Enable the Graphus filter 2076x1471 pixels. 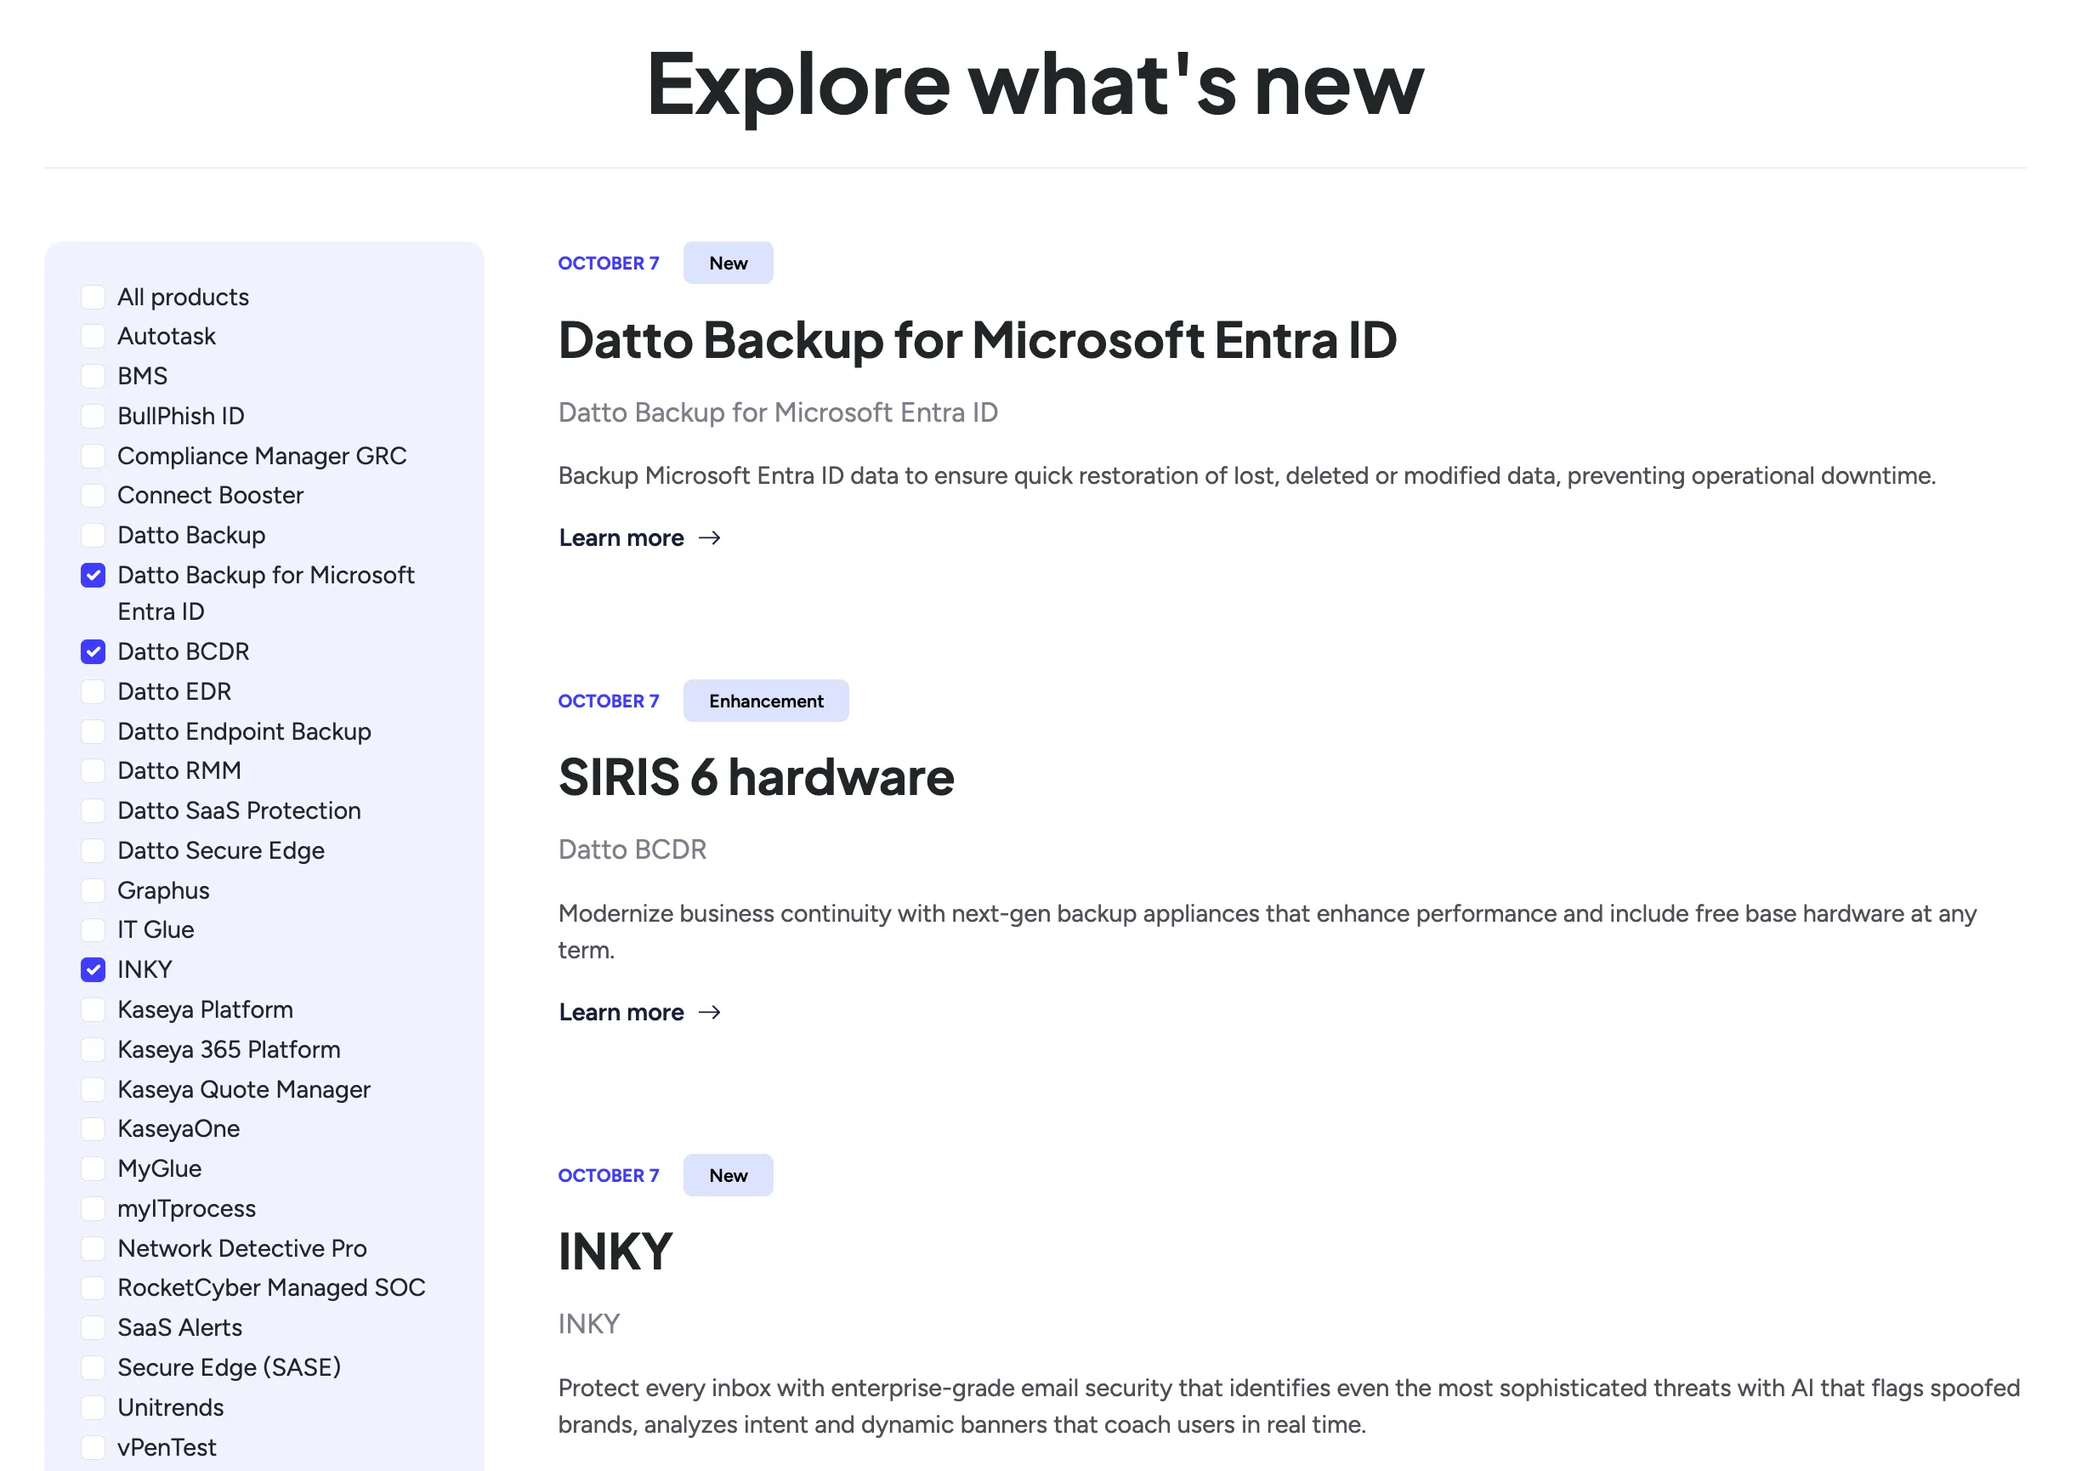(94, 889)
